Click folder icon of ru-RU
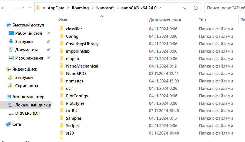 point(62,110)
